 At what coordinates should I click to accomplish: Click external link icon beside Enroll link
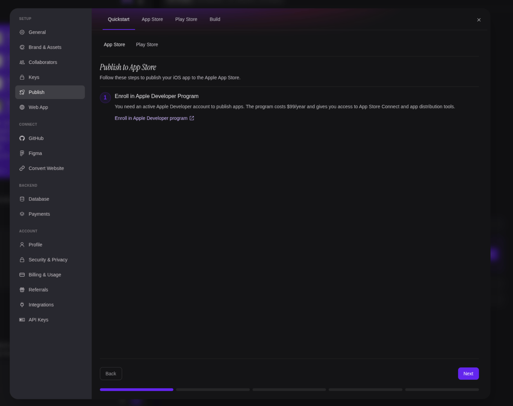click(x=192, y=118)
